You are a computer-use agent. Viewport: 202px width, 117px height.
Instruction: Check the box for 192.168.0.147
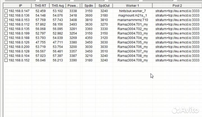(x=6, y=11)
